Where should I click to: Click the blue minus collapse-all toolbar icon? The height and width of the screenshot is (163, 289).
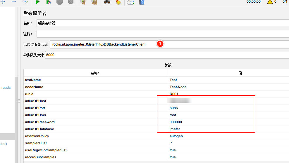pyautogui.click(x=14, y=1)
